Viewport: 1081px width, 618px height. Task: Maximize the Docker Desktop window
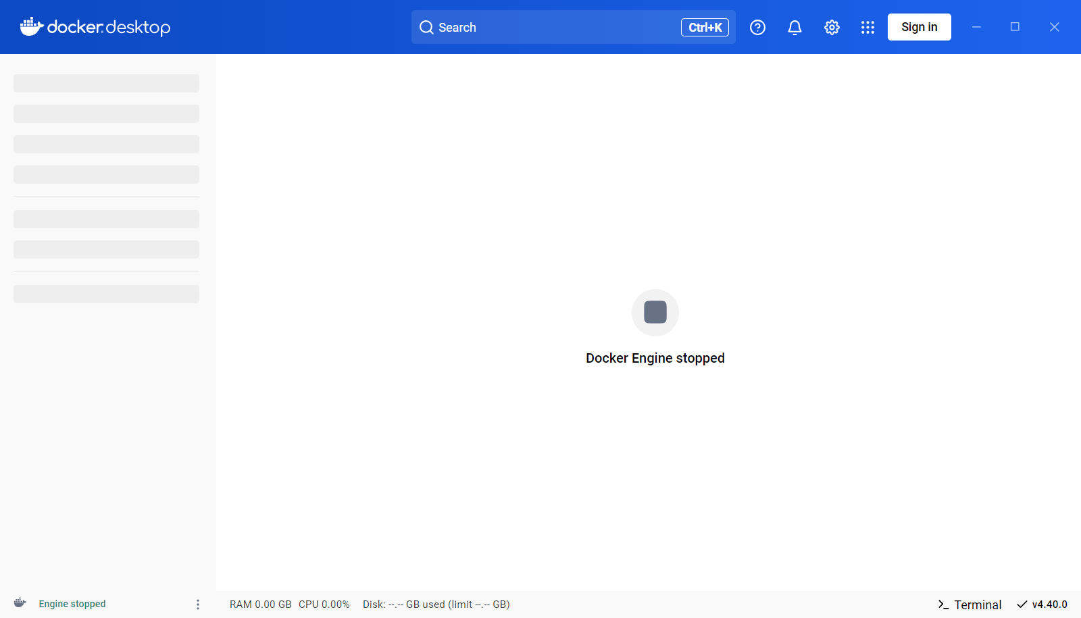coord(1015,27)
